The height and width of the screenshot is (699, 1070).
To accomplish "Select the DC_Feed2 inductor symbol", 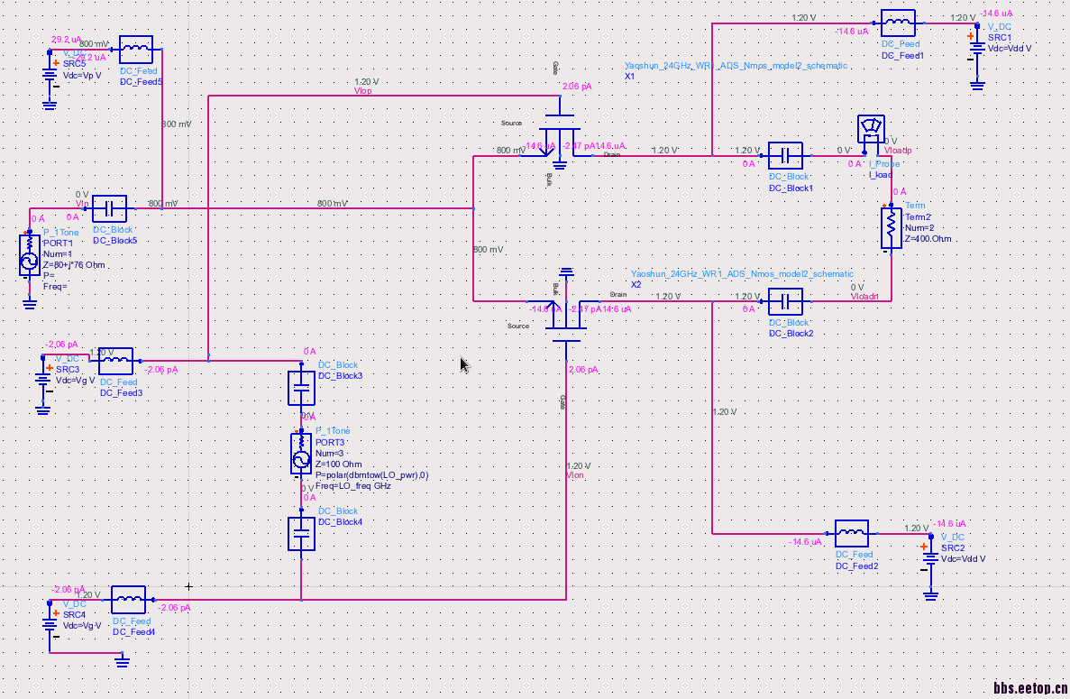I will 852,534.
